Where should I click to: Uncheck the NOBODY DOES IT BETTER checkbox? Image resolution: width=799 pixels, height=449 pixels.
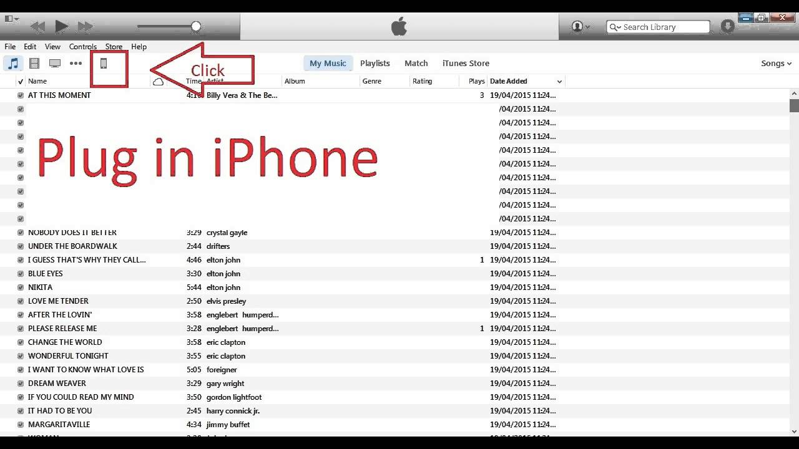click(21, 233)
